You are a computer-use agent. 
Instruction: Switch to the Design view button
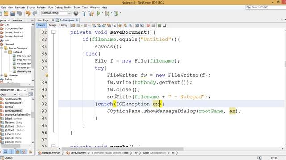[x=52, y=25]
